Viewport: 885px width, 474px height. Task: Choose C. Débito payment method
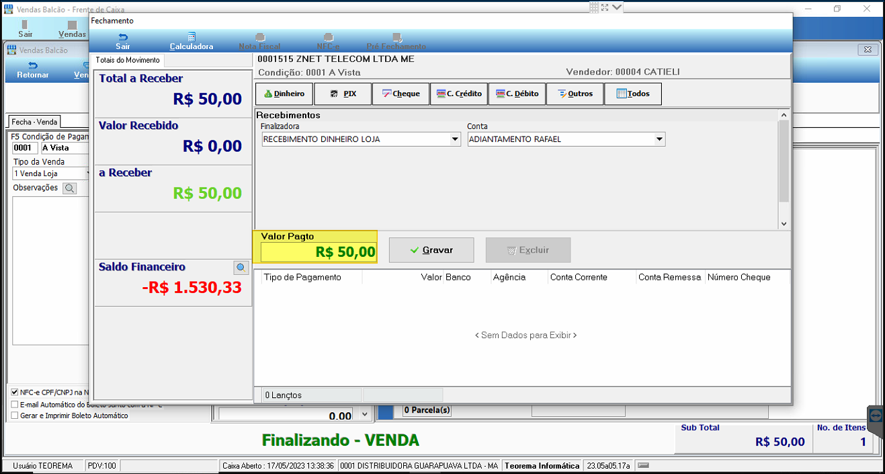(x=517, y=94)
